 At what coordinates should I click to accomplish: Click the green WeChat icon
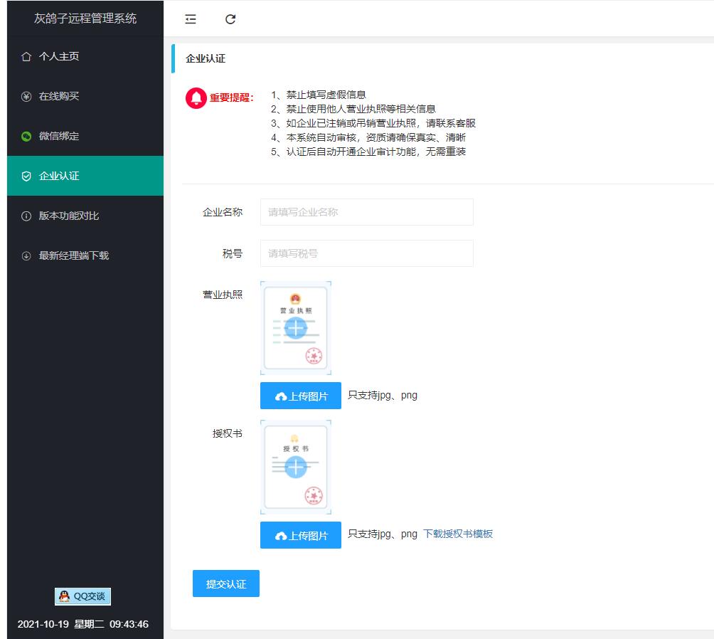coord(26,136)
